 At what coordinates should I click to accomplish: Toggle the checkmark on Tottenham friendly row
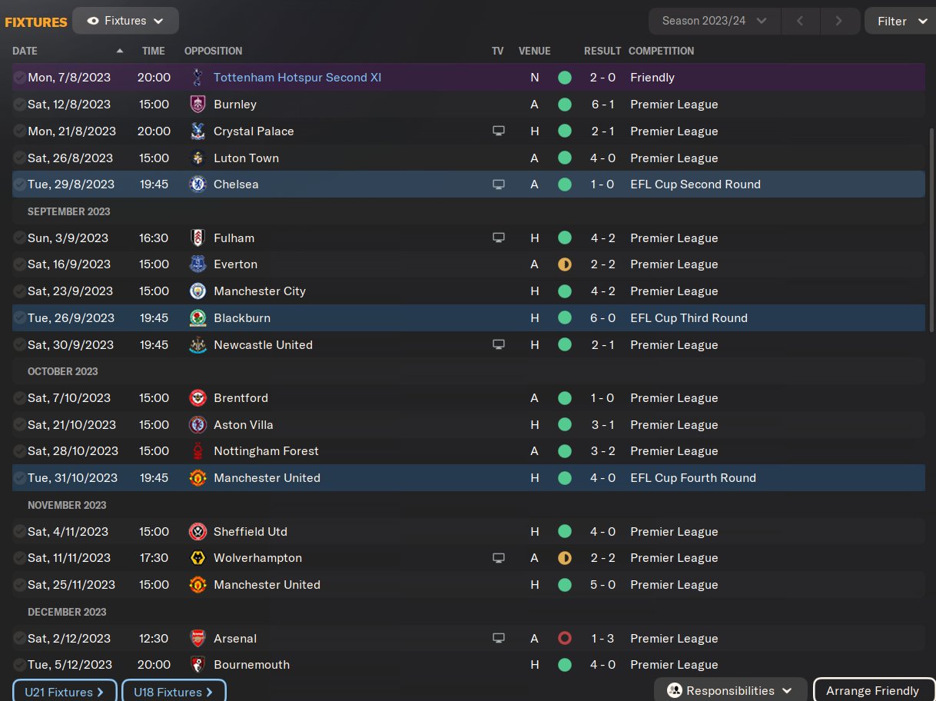tap(19, 78)
